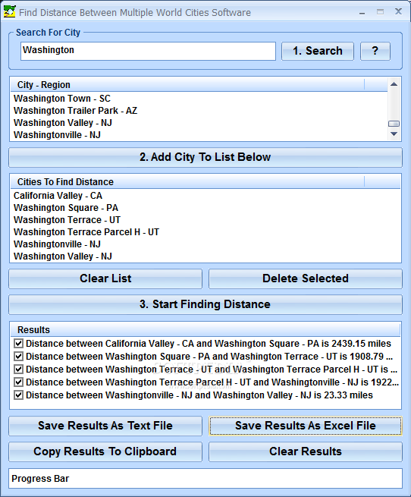Click the City - Region column header
This screenshot has width=411, height=497.
187,85
